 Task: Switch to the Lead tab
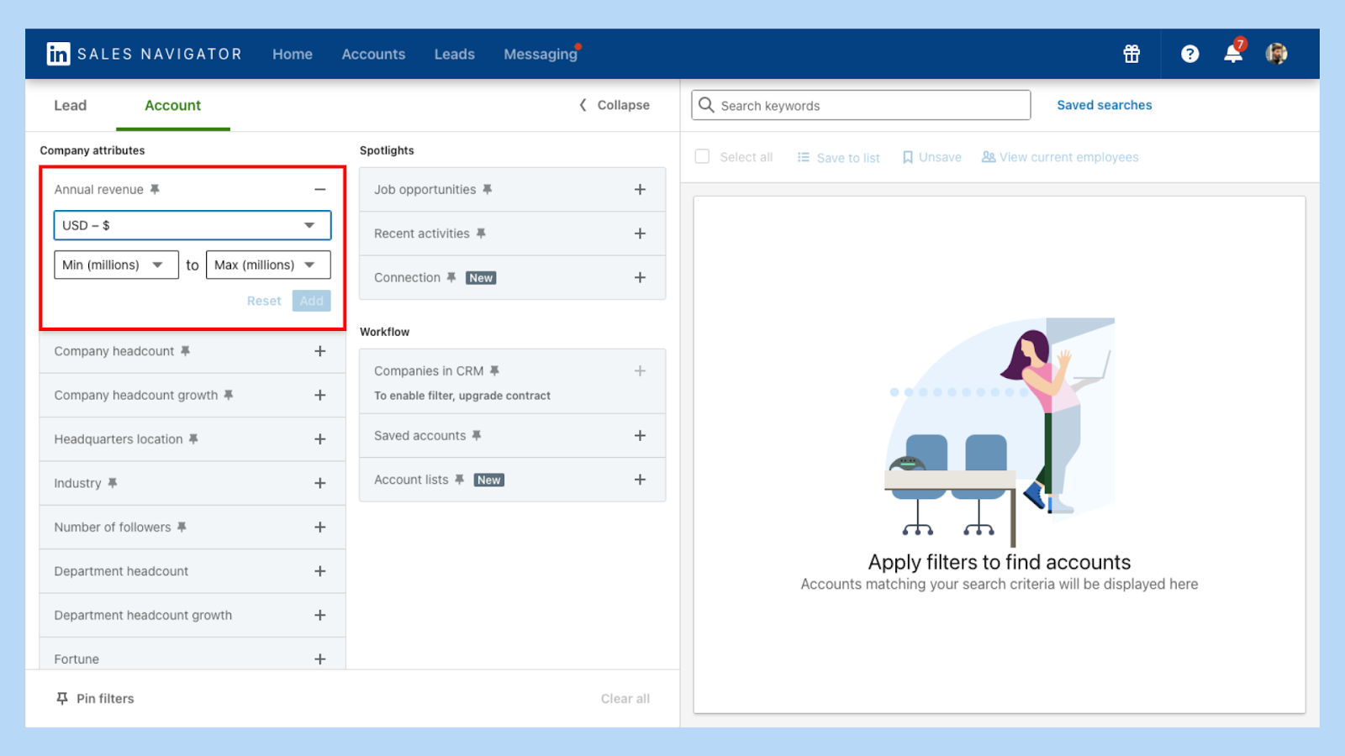click(71, 105)
